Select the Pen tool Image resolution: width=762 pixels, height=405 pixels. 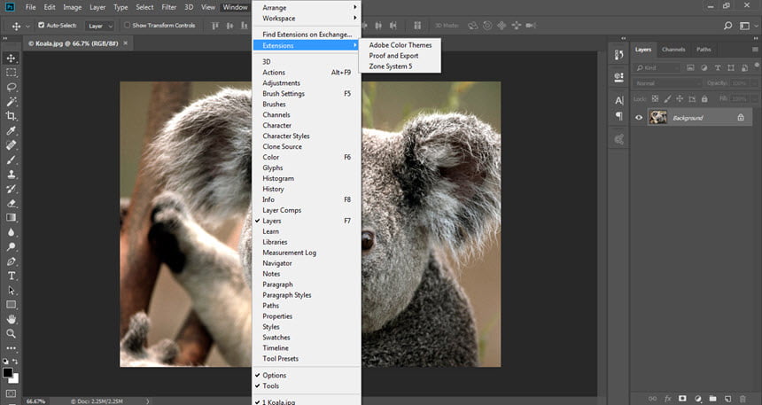tap(11, 261)
